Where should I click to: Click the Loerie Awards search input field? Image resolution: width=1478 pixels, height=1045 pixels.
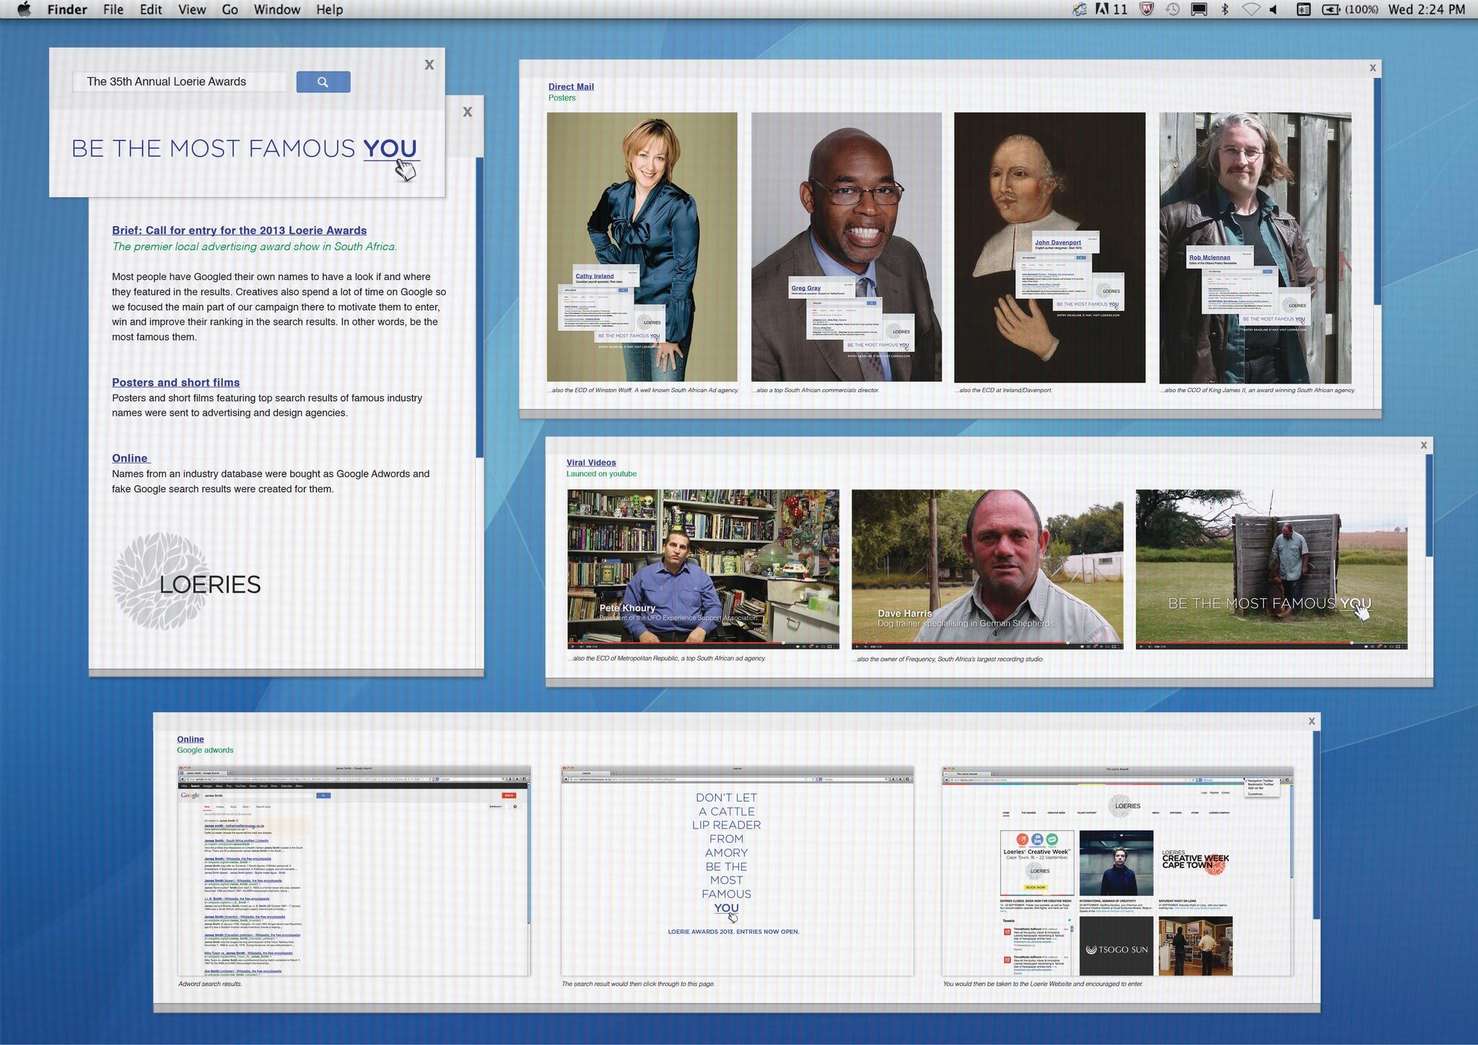(180, 82)
